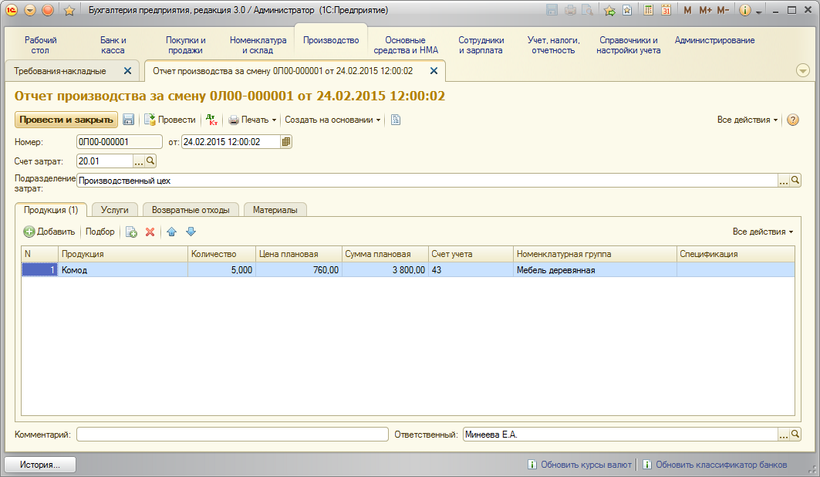Click the grayed-out save diskette icon in title bar

click(x=552, y=10)
